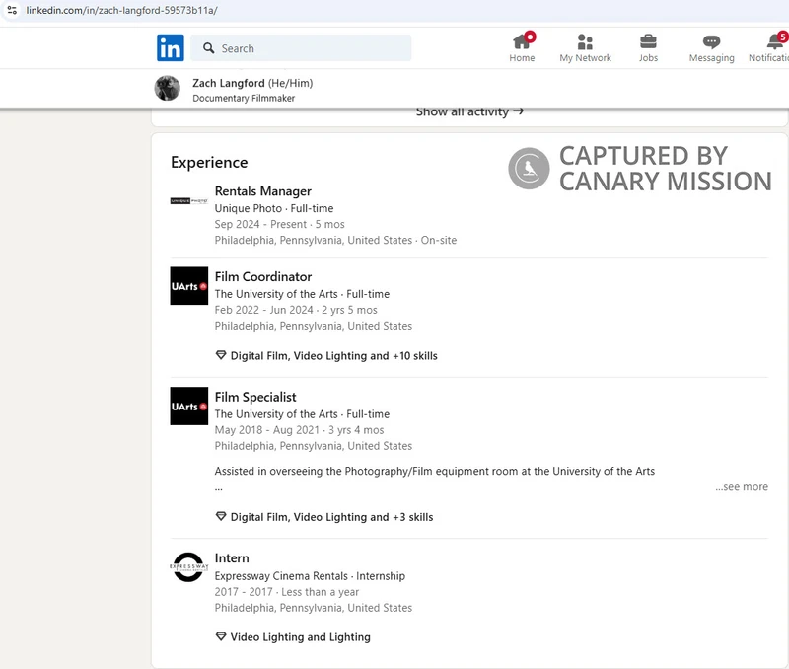Viewport: 789px width, 669px height.
Task: Open the UArts logo beside Film Specialist
Action: [188, 406]
